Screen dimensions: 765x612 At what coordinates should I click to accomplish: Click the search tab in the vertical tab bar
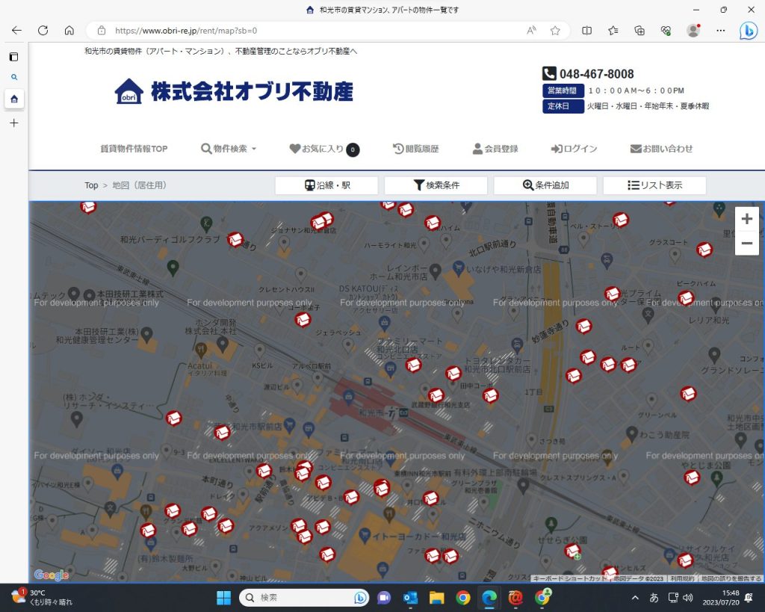pos(14,77)
